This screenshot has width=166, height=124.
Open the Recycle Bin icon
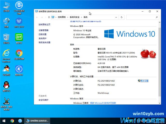click(x=6, y=38)
